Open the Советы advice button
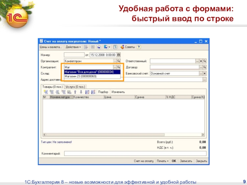Viewport: 247px width, 185px height. click(128, 47)
